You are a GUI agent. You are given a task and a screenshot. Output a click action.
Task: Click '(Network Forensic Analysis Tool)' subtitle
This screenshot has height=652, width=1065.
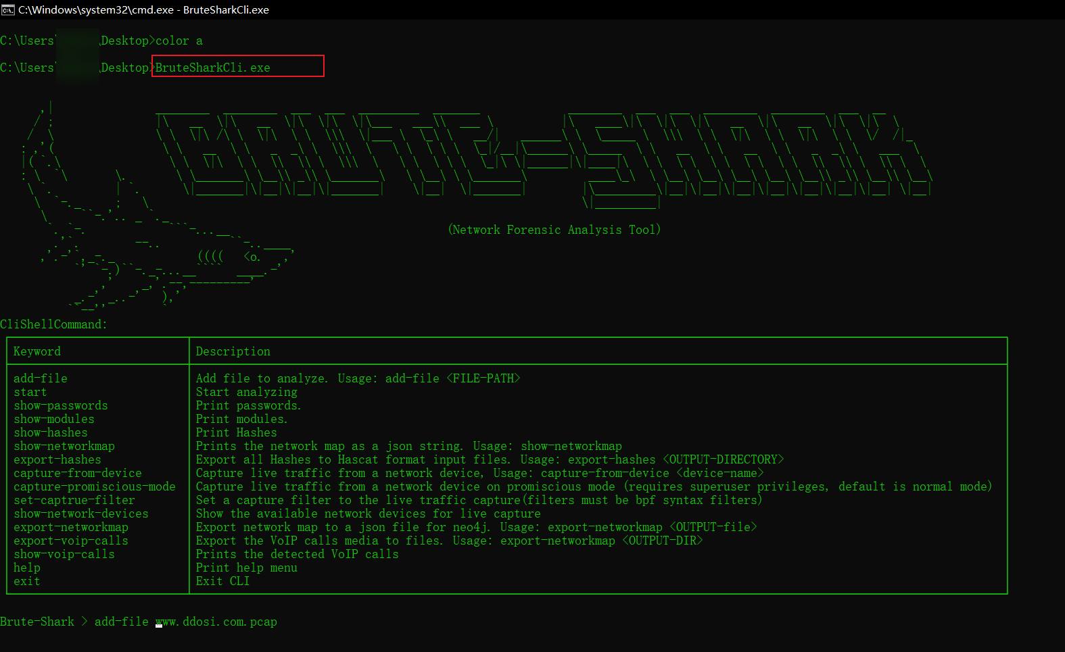pyautogui.click(x=554, y=230)
